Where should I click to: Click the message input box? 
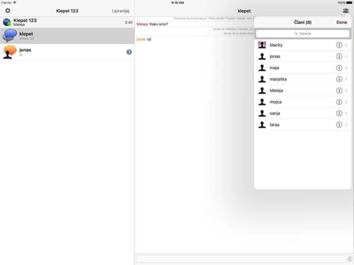(240, 259)
